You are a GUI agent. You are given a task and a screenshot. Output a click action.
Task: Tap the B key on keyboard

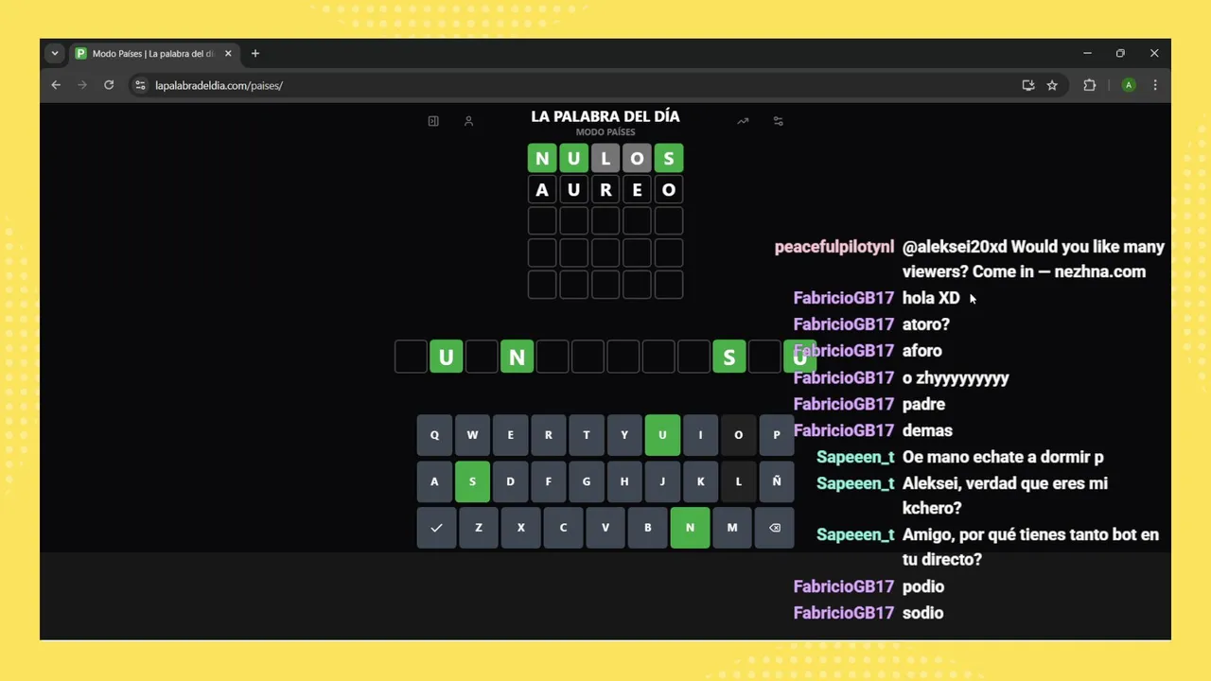(x=648, y=528)
